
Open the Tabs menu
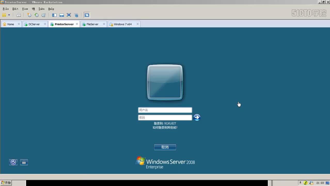coord(41,9)
